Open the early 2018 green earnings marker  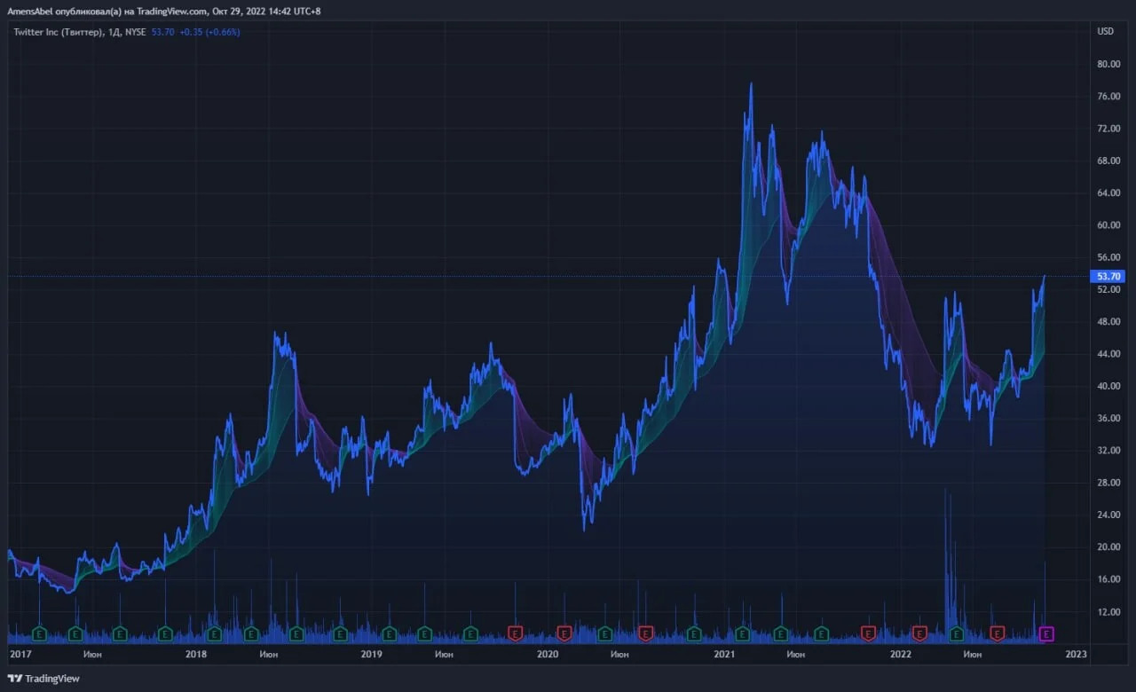214,633
